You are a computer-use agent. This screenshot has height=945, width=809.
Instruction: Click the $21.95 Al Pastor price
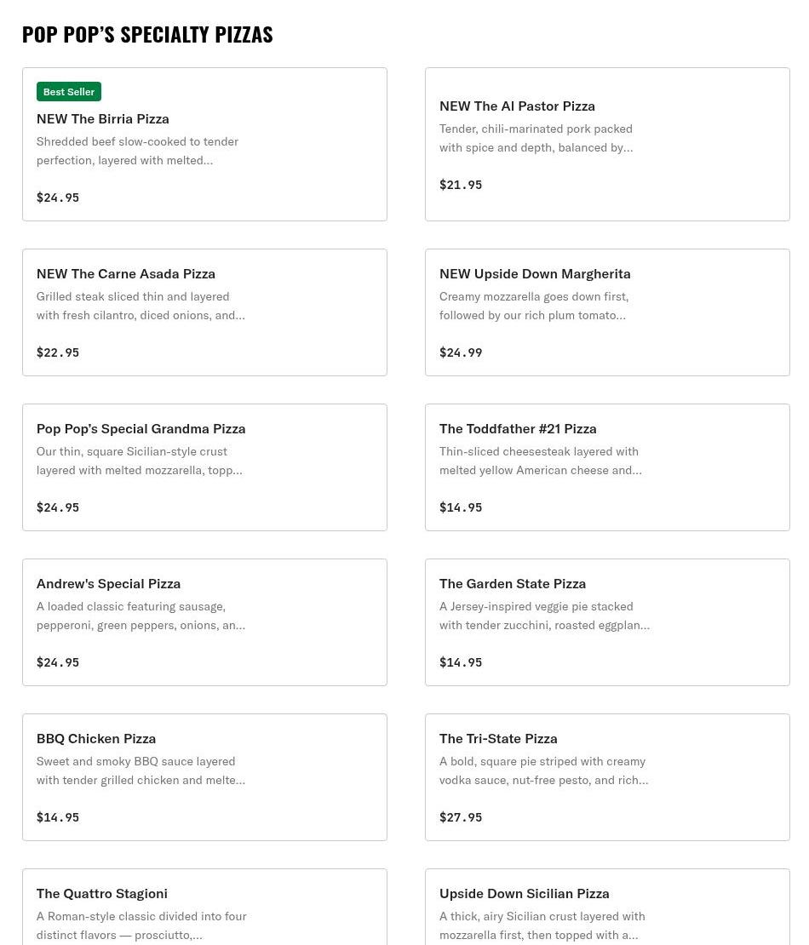click(x=461, y=185)
